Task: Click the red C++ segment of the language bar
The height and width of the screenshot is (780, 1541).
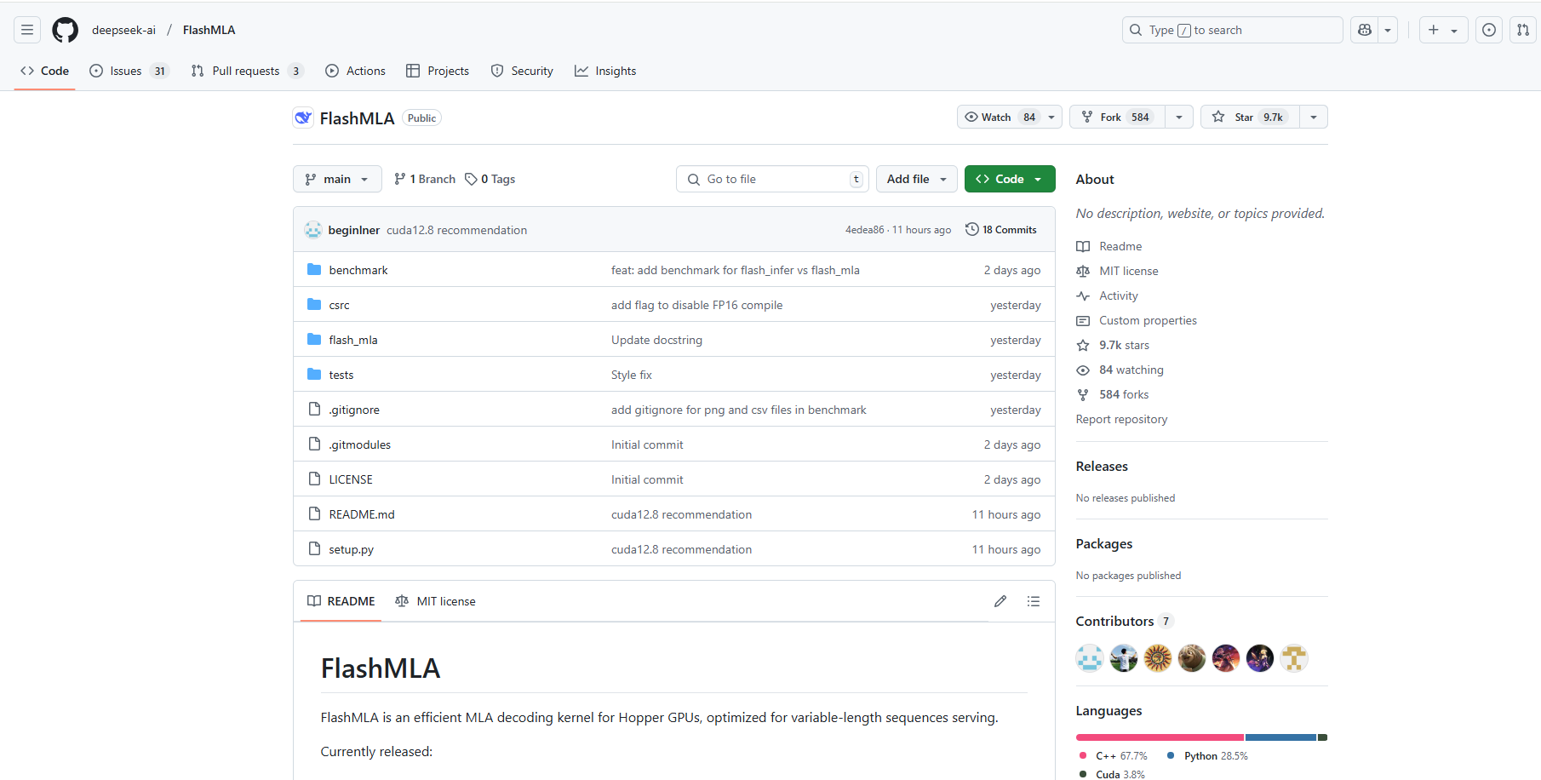Action: (1158, 737)
